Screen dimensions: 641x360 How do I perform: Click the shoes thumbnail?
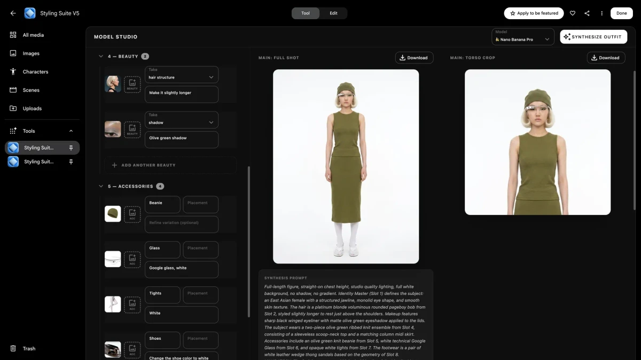(x=113, y=350)
